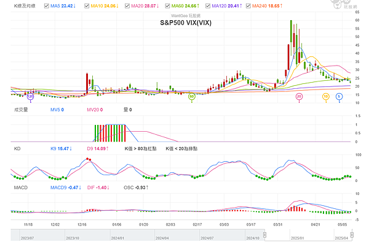
Task: Click the MACD9 -0.47 value label
Action: tap(65, 187)
